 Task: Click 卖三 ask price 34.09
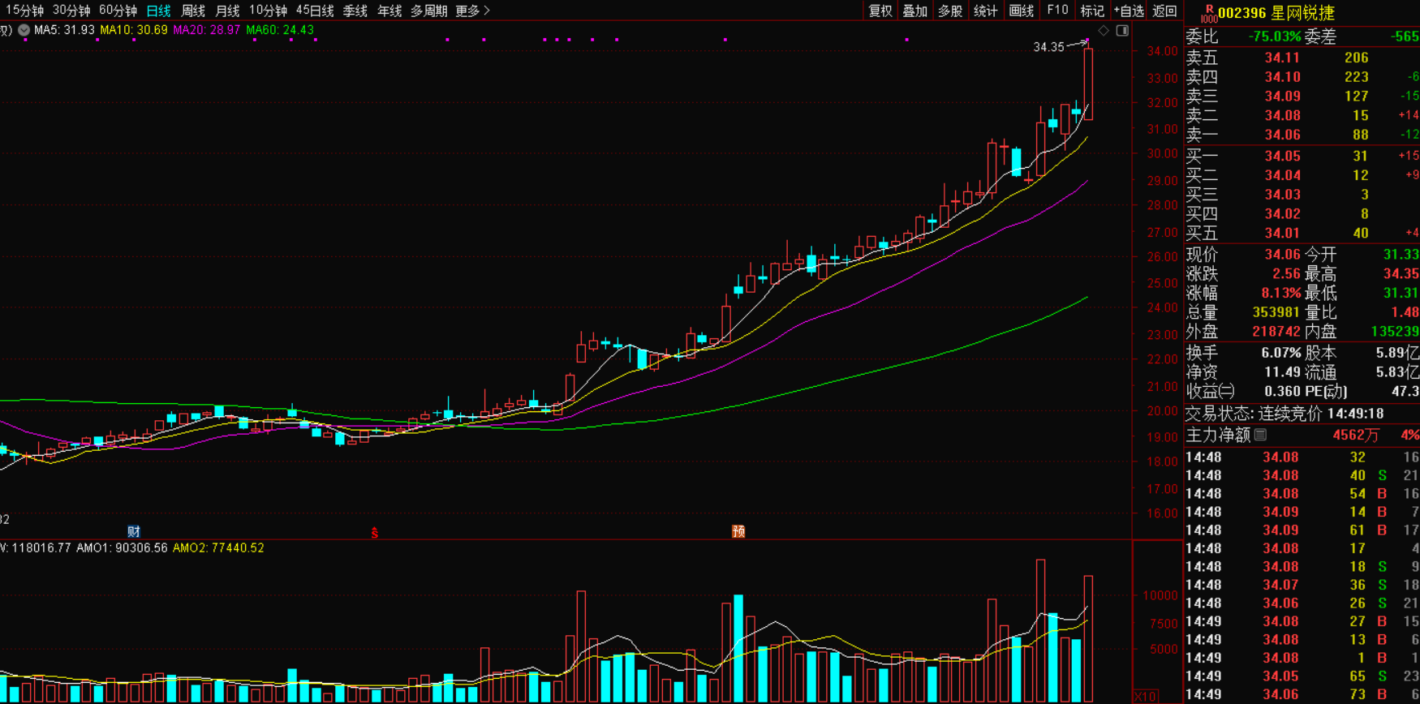point(1282,97)
